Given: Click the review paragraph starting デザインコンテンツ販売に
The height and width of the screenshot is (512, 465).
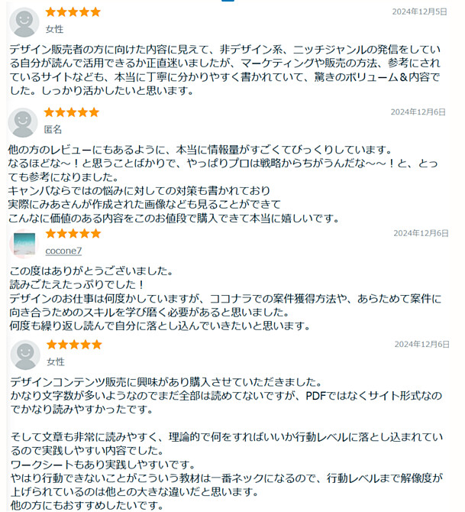Looking at the screenshot, I should [x=226, y=395].
